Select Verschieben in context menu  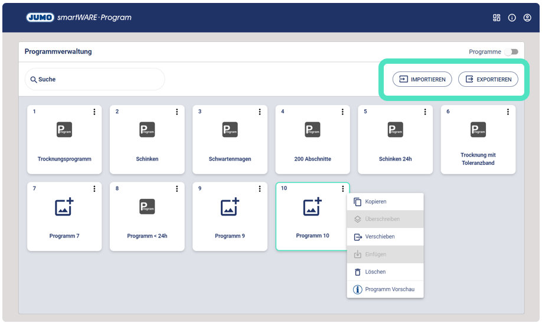tap(380, 237)
